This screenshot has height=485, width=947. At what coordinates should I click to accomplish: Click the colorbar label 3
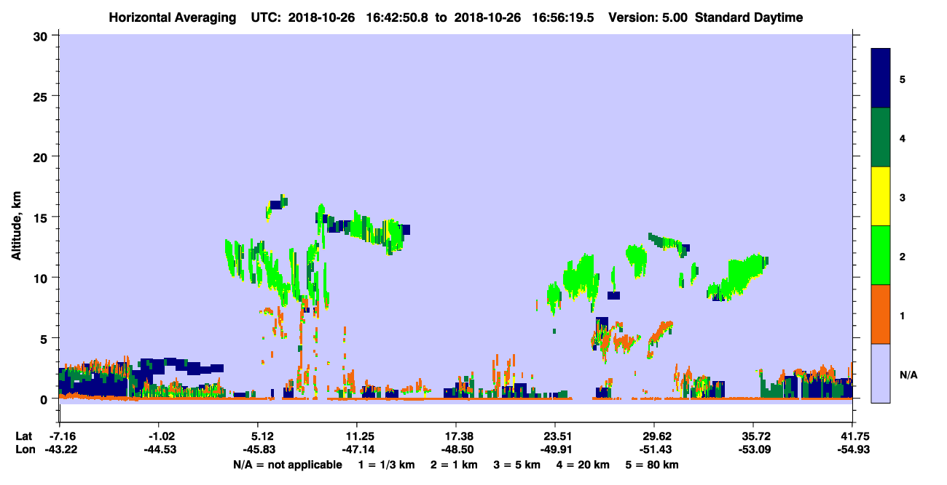(903, 197)
